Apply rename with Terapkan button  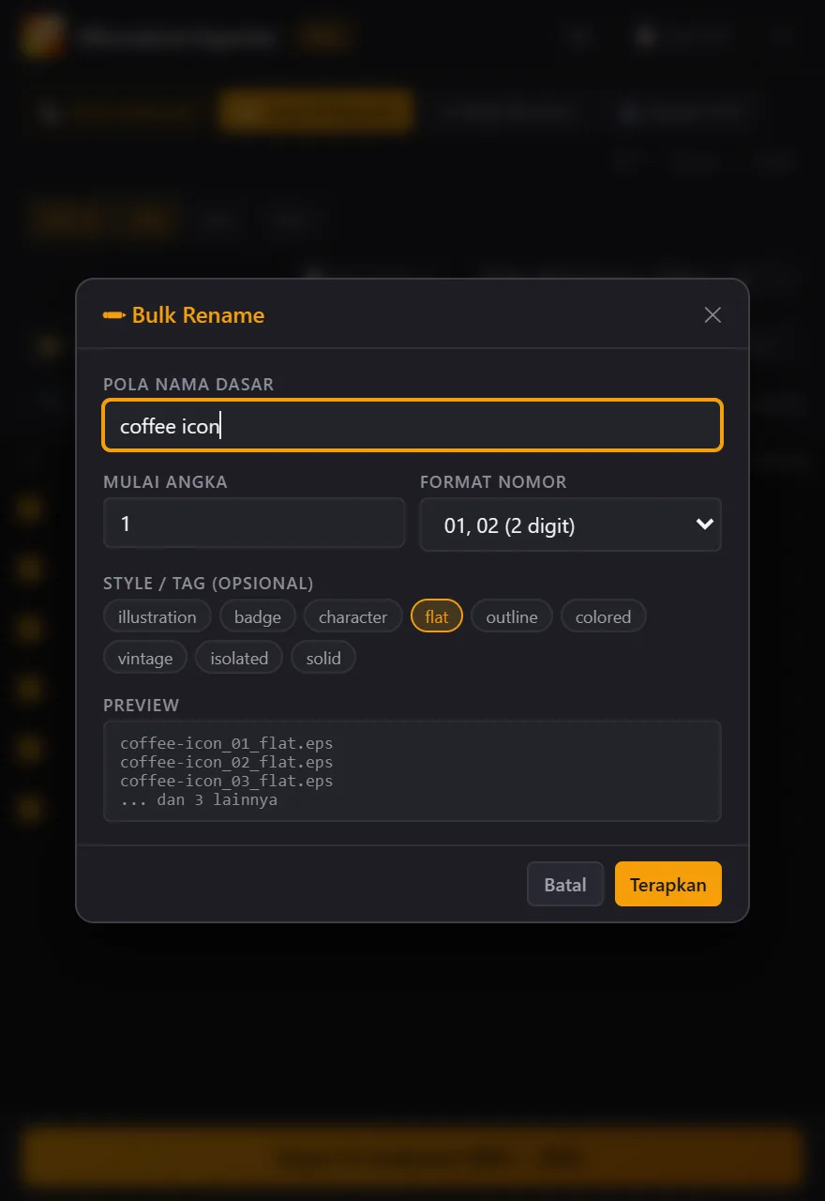pyautogui.click(x=668, y=884)
